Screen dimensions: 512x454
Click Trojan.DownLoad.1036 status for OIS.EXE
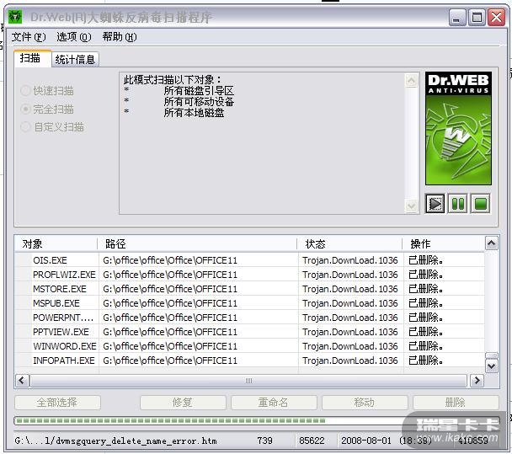coord(350,260)
